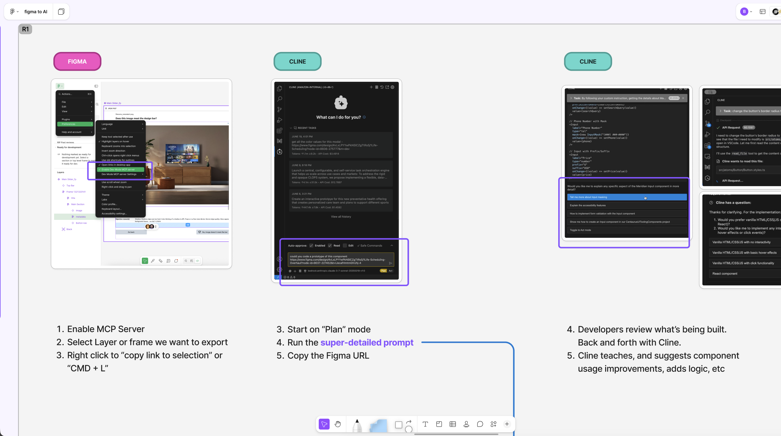Select the pink FIGMA label pill

77,62
